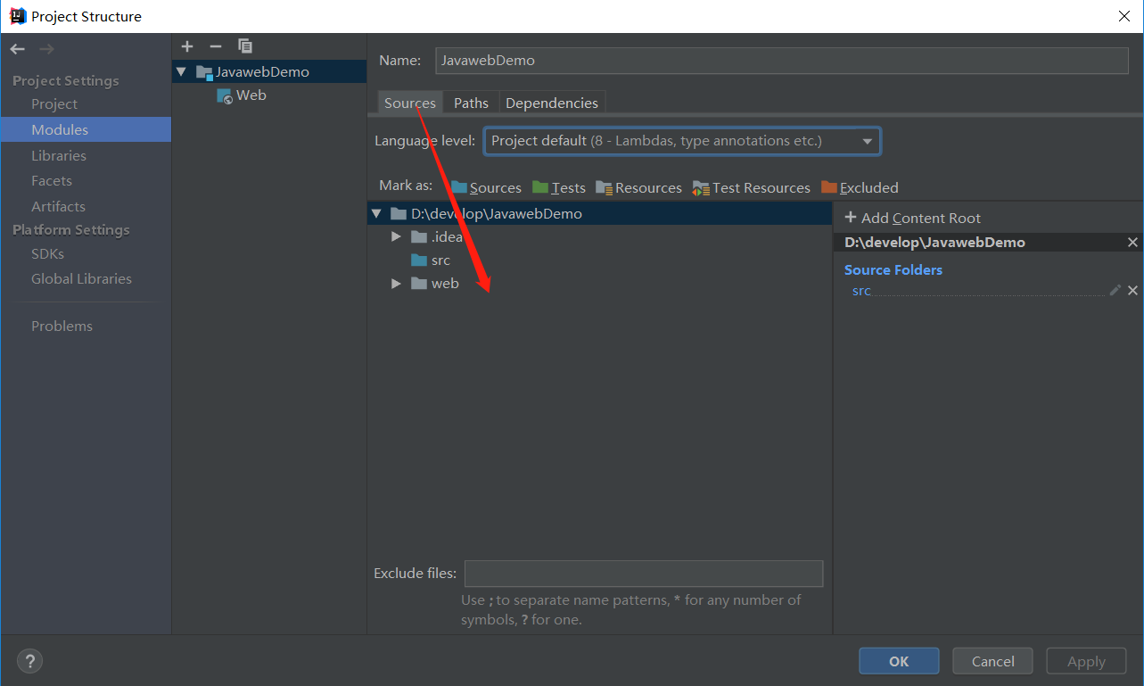
Task: Mark folder as Tests
Action: (559, 187)
